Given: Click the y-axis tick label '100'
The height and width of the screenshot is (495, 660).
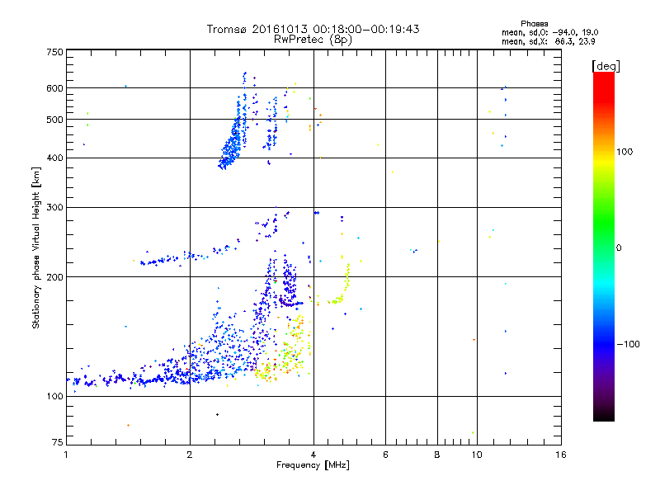Looking at the screenshot, I should pyautogui.click(x=54, y=396).
